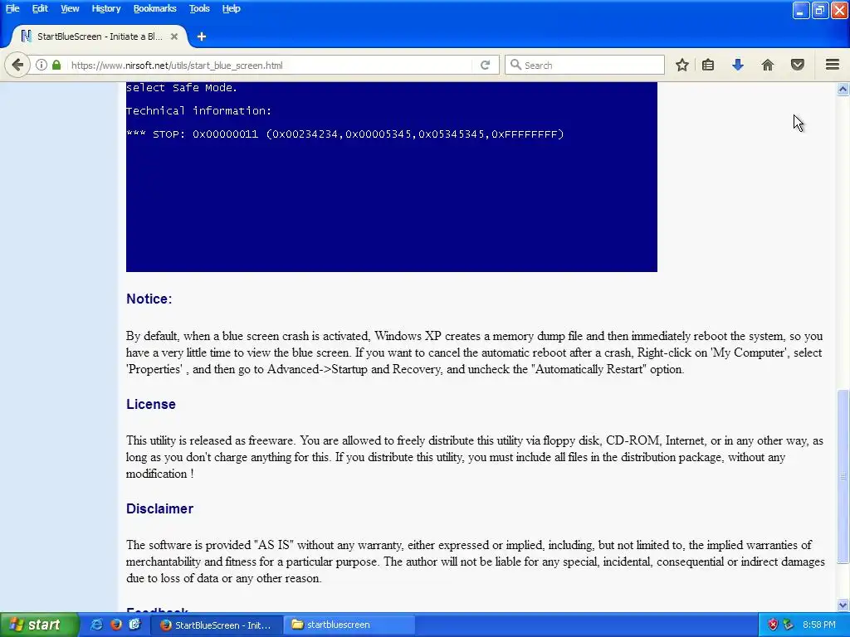Click the Disclaimer heading
The width and height of the screenshot is (850, 637).
pos(159,508)
